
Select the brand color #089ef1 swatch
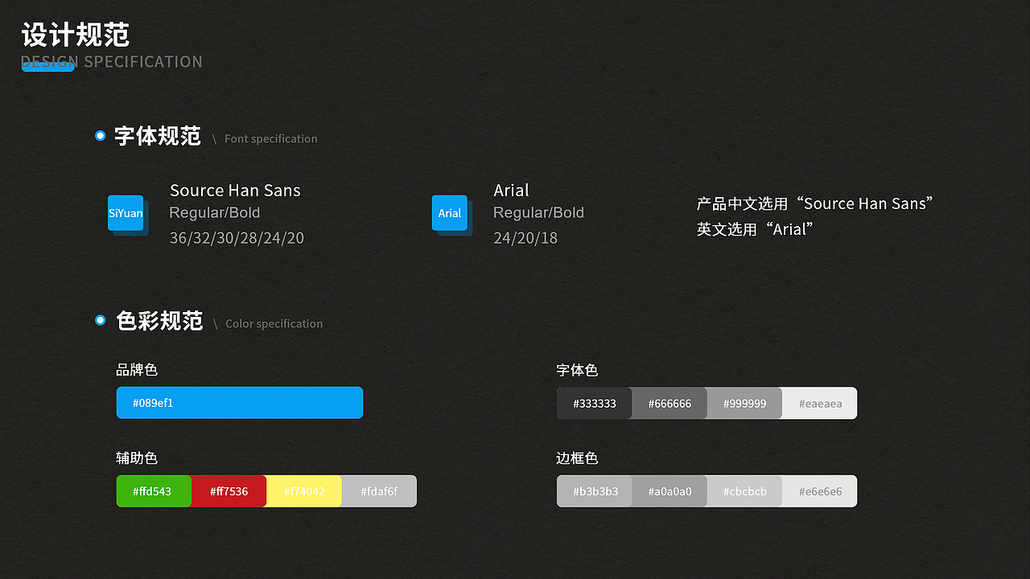[240, 403]
